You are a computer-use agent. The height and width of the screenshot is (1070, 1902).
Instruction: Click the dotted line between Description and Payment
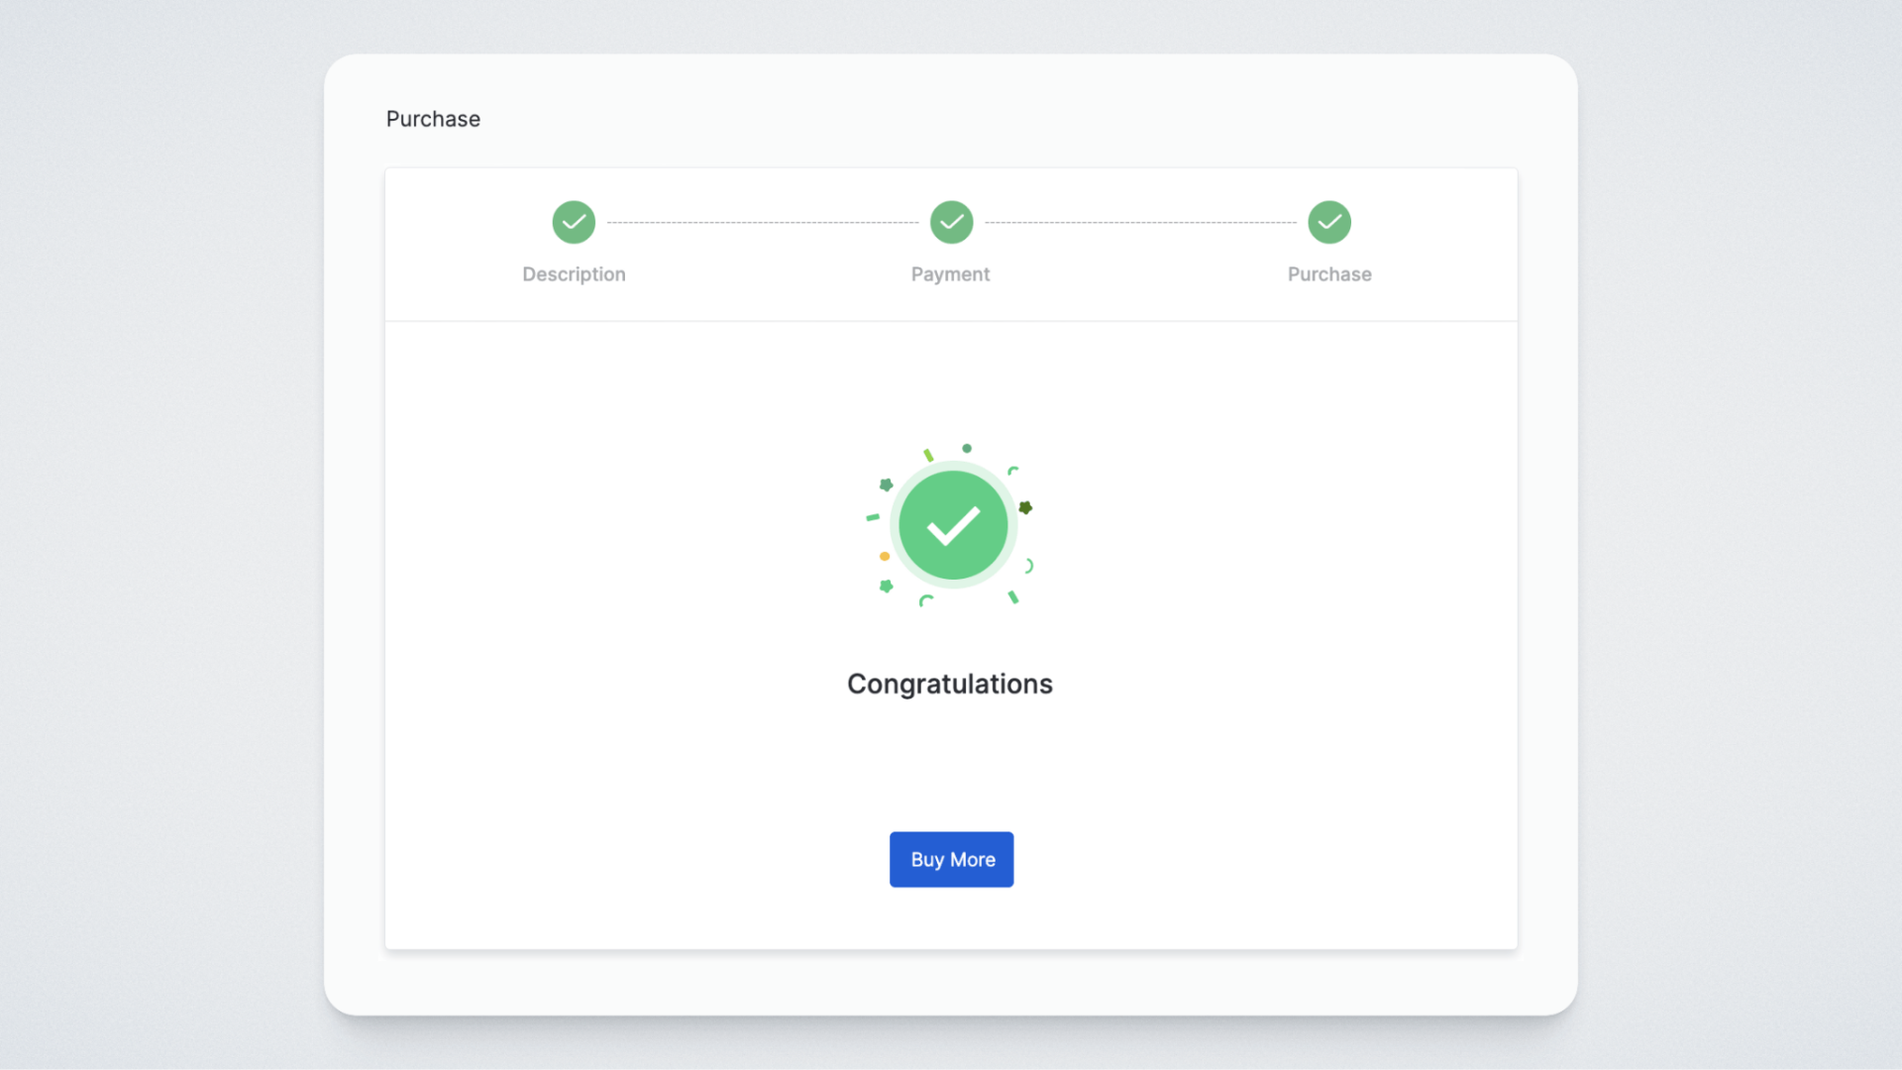763,223
